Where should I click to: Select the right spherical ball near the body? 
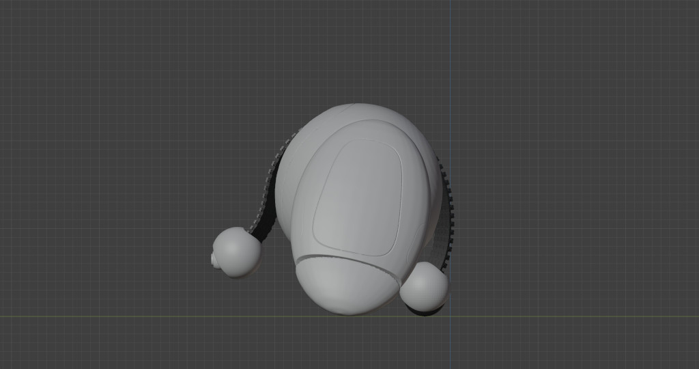[424, 286]
